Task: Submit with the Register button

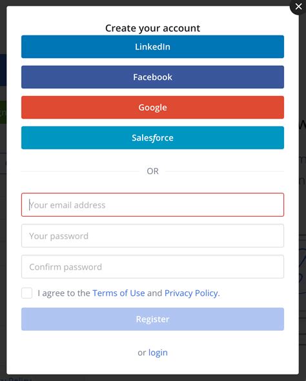Action: 152,319
